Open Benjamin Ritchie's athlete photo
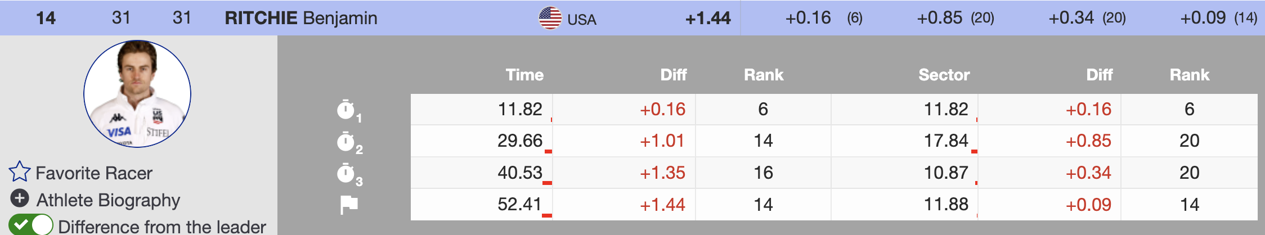The width and height of the screenshot is (1265, 235). pyautogui.click(x=137, y=94)
